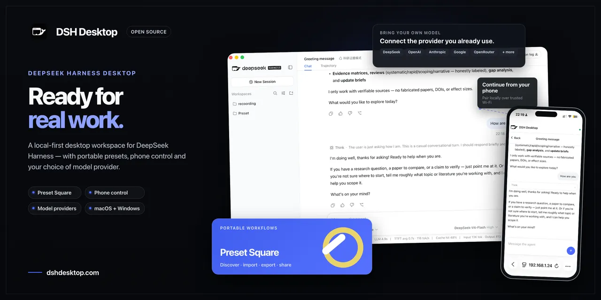Click the OPEN SOURCE badge
Screen dimensions: 601x300
149,32
